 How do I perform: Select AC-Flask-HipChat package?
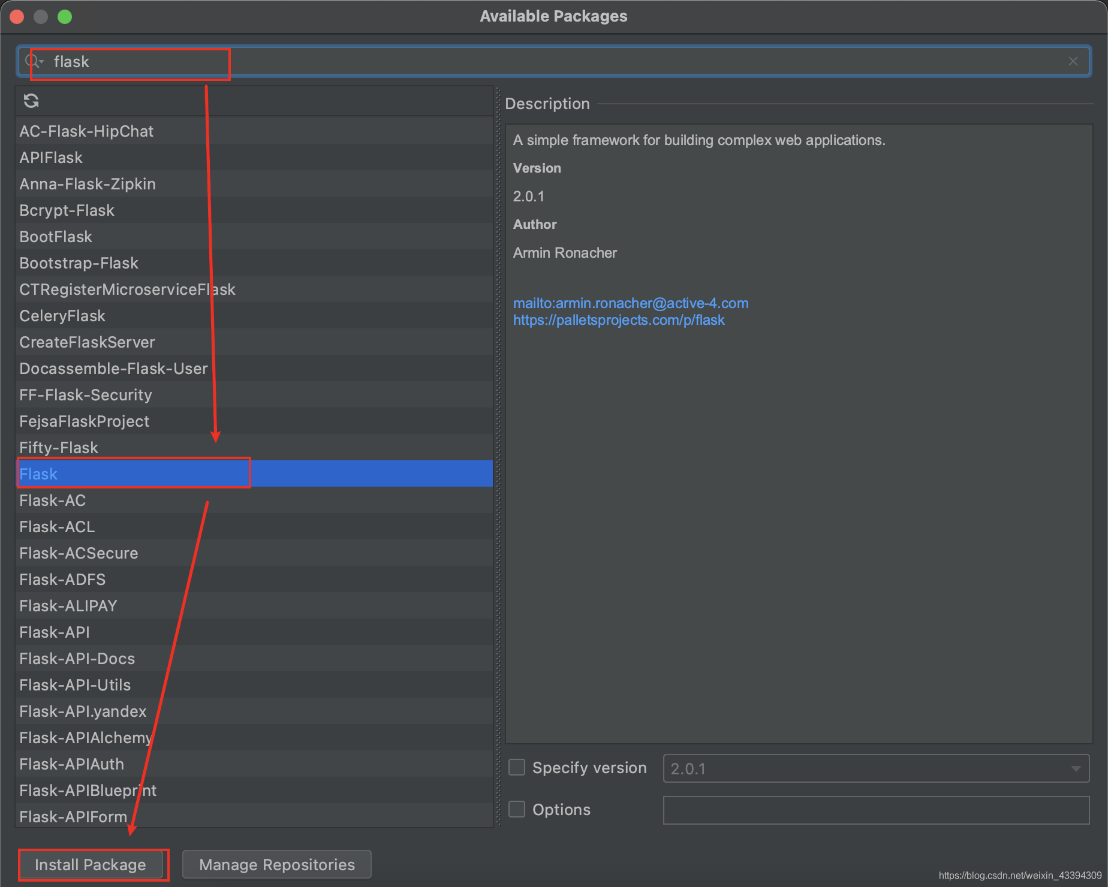[254, 131]
